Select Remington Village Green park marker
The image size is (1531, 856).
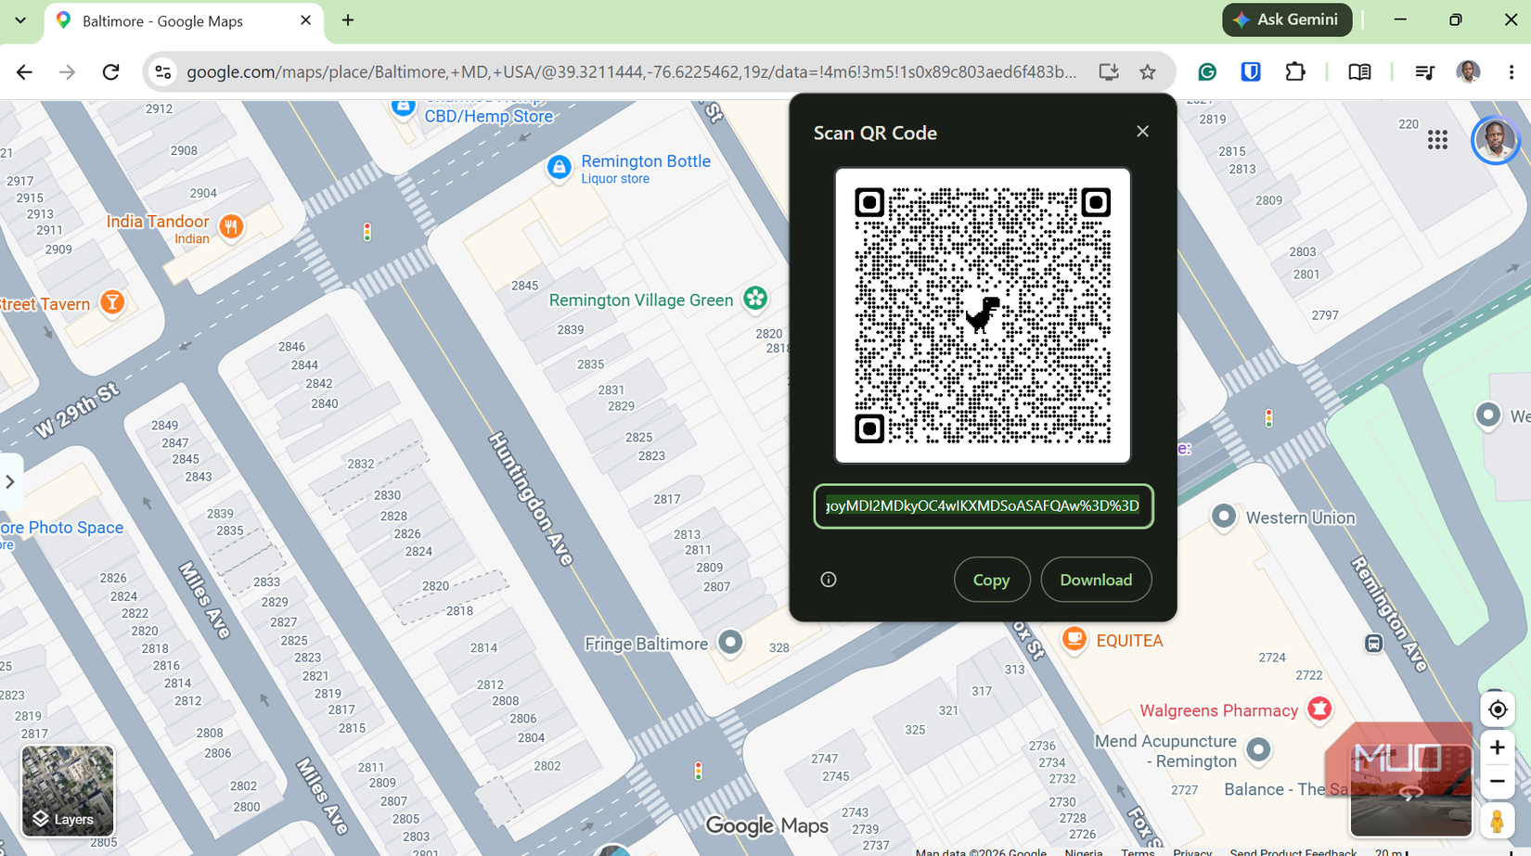pos(755,299)
